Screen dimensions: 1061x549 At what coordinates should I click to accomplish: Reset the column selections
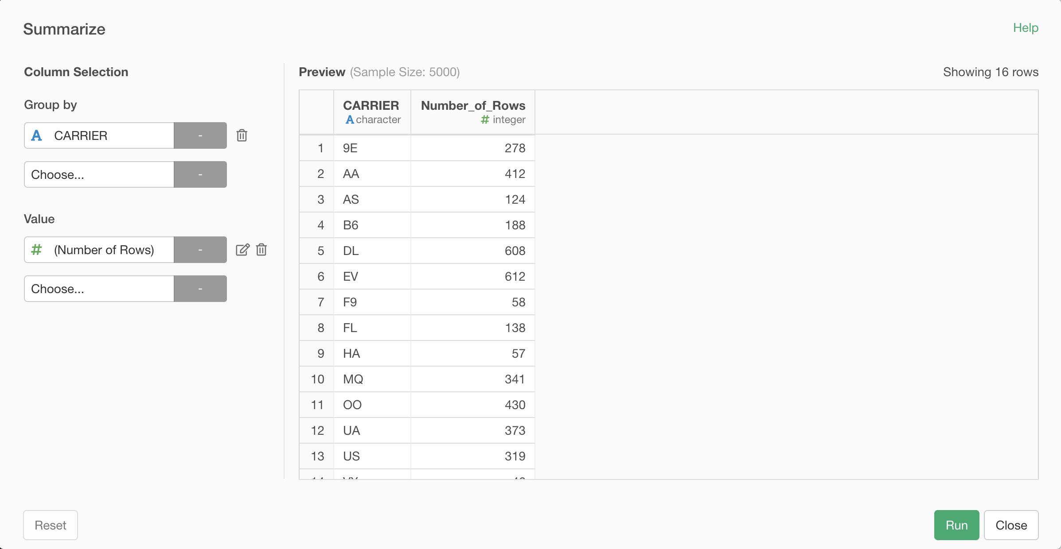click(51, 525)
